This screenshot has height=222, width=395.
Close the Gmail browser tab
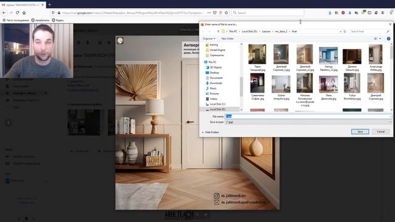click(x=43, y=5)
